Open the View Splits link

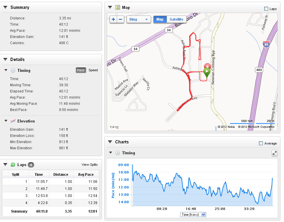tap(90, 165)
